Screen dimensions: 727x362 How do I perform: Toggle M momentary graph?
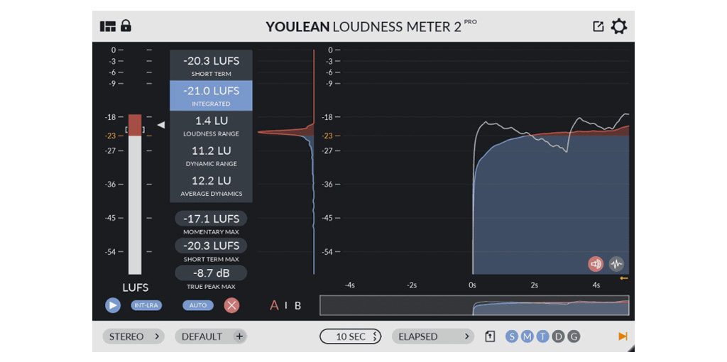[528, 336]
